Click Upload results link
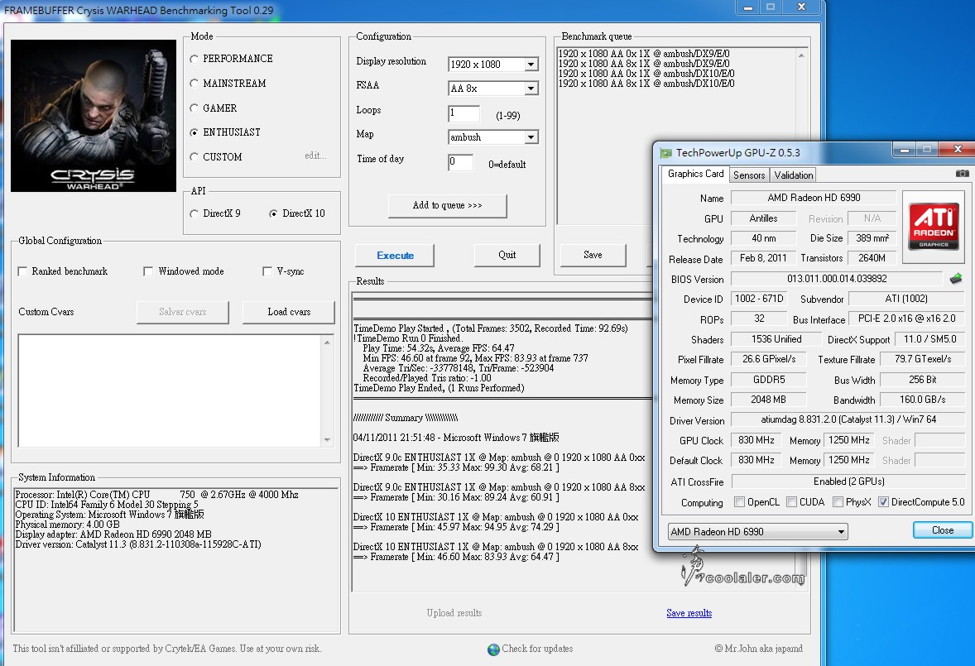 pos(454,613)
